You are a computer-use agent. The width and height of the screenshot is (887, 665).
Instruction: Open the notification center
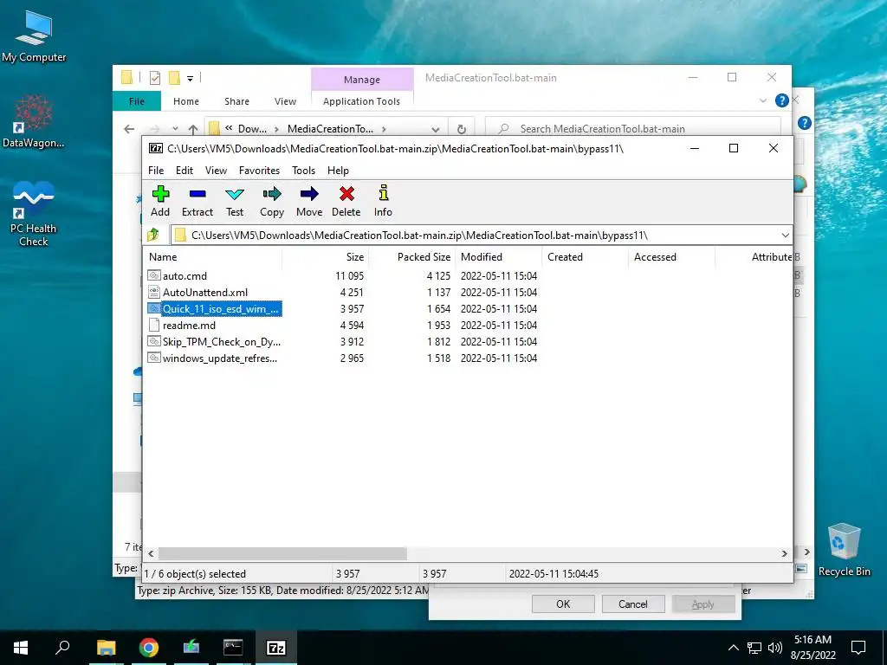pos(858,648)
